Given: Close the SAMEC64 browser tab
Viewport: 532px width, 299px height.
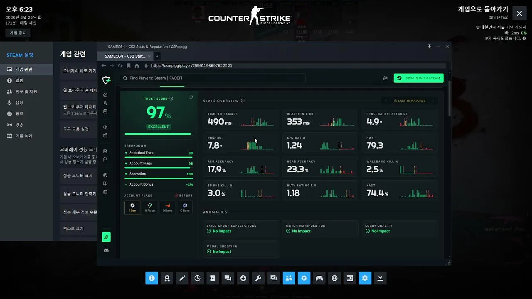Looking at the screenshot, I should 150,56.
